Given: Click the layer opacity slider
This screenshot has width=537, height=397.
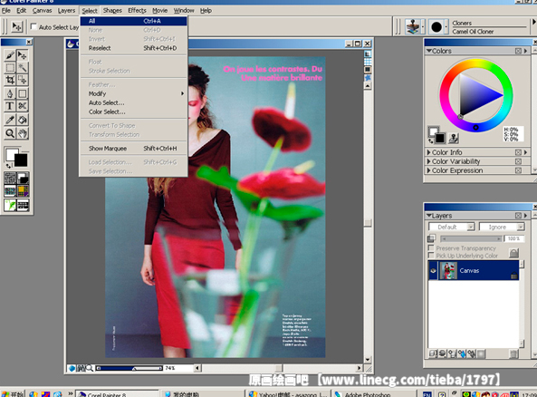Looking at the screenshot, I should pyautogui.click(x=472, y=238).
